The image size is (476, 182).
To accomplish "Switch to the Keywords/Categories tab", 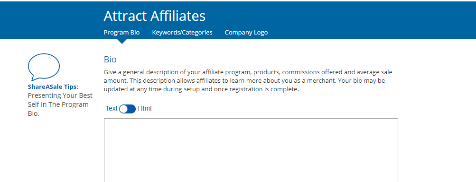I will 182,32.
